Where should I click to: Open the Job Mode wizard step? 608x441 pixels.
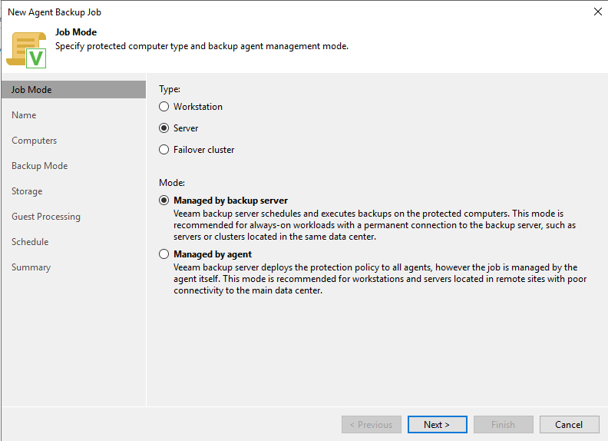pyautogui.click(x=32, y=90)
